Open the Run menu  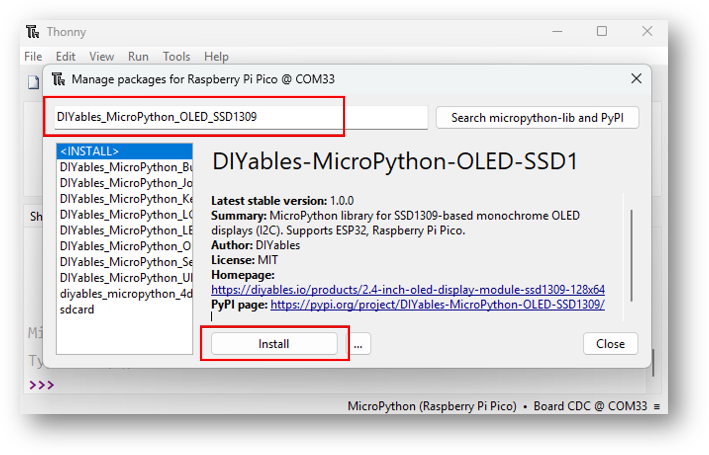(x=138, y=56)
